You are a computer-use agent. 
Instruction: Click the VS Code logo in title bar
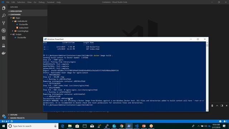[x=3, y=2]
